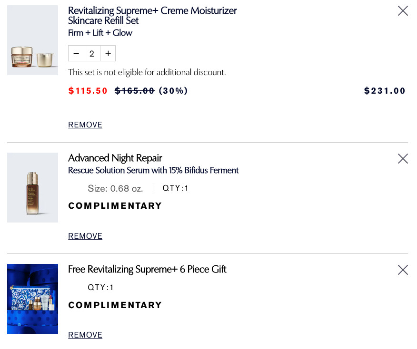The height and width of the screenshot is (349, 417).
Task: View the blue 6 Piece Gift image
Action: (x=32, y=299)
